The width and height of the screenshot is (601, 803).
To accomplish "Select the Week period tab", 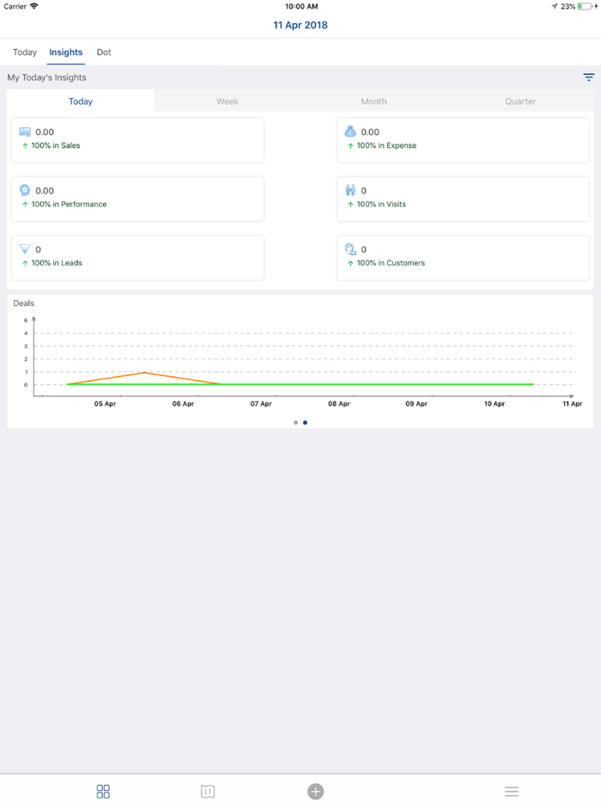I will click(228, 101).
